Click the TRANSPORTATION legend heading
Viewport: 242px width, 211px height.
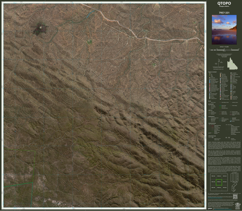pyautogui.click(x=212, y=123)
